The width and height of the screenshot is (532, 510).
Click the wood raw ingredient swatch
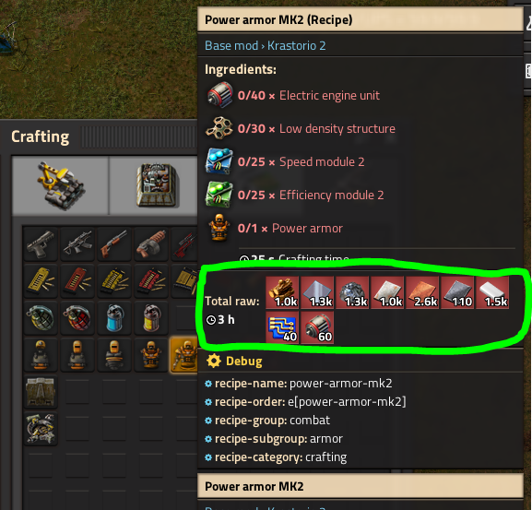282,292
